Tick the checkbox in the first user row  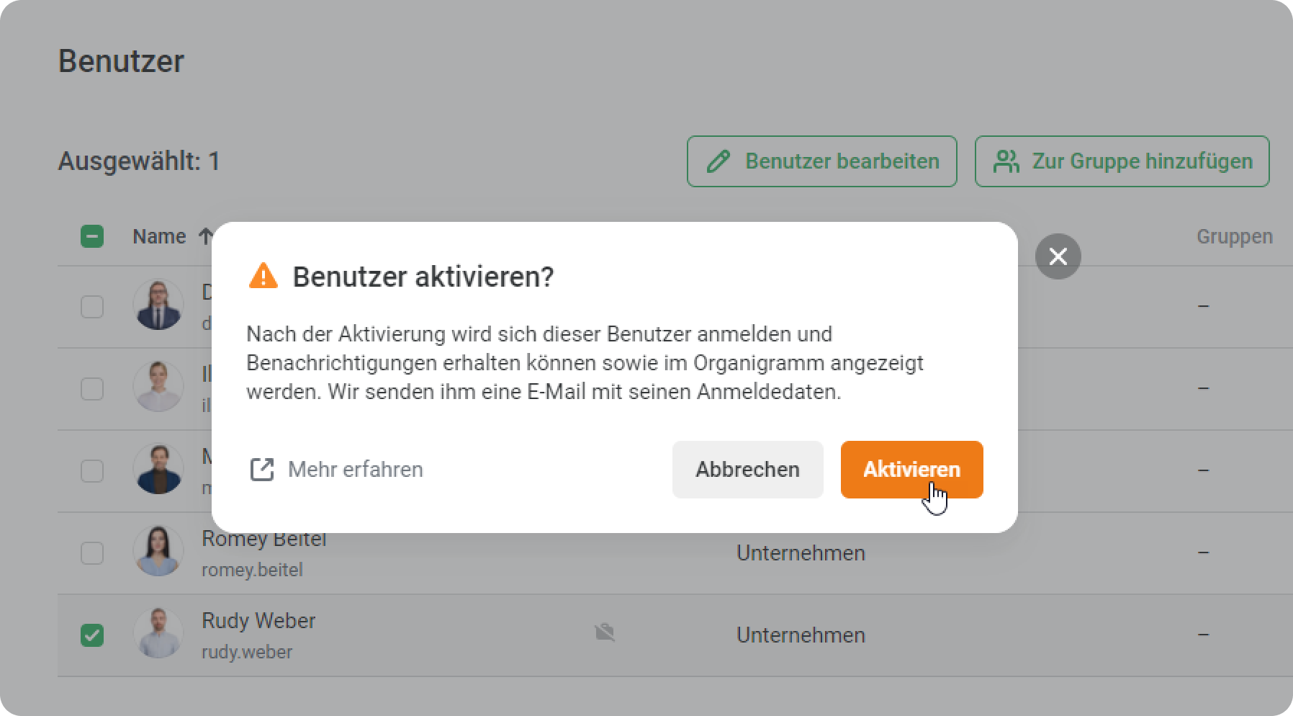coord(92,307)
